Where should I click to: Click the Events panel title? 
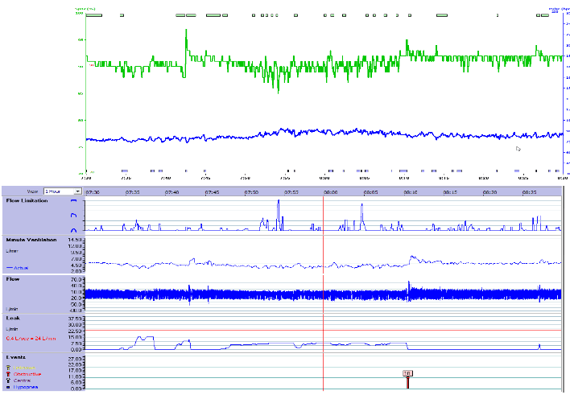click(x=16, y=356)
